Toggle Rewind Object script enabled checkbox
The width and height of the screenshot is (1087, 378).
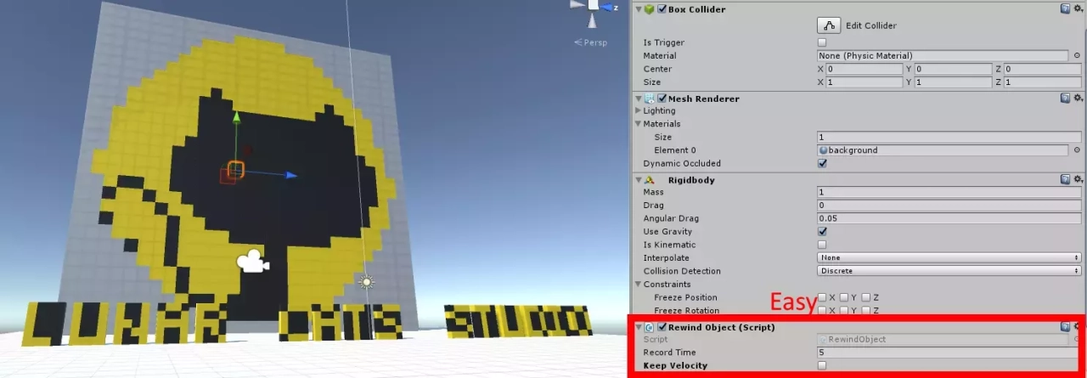point(662,327)
